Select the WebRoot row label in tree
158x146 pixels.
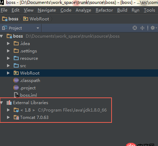pos(30,73)
